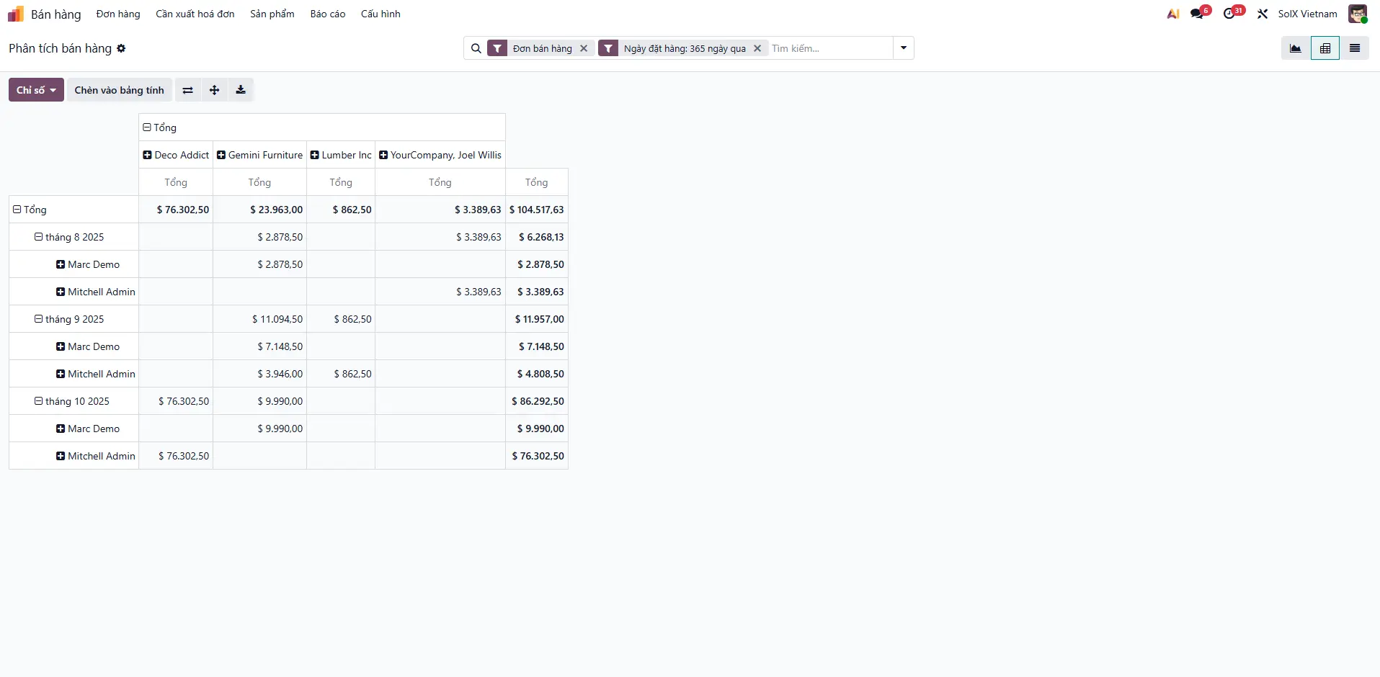
Task: Collapse the tháng 9 2025 row
Action: point(69,319)
